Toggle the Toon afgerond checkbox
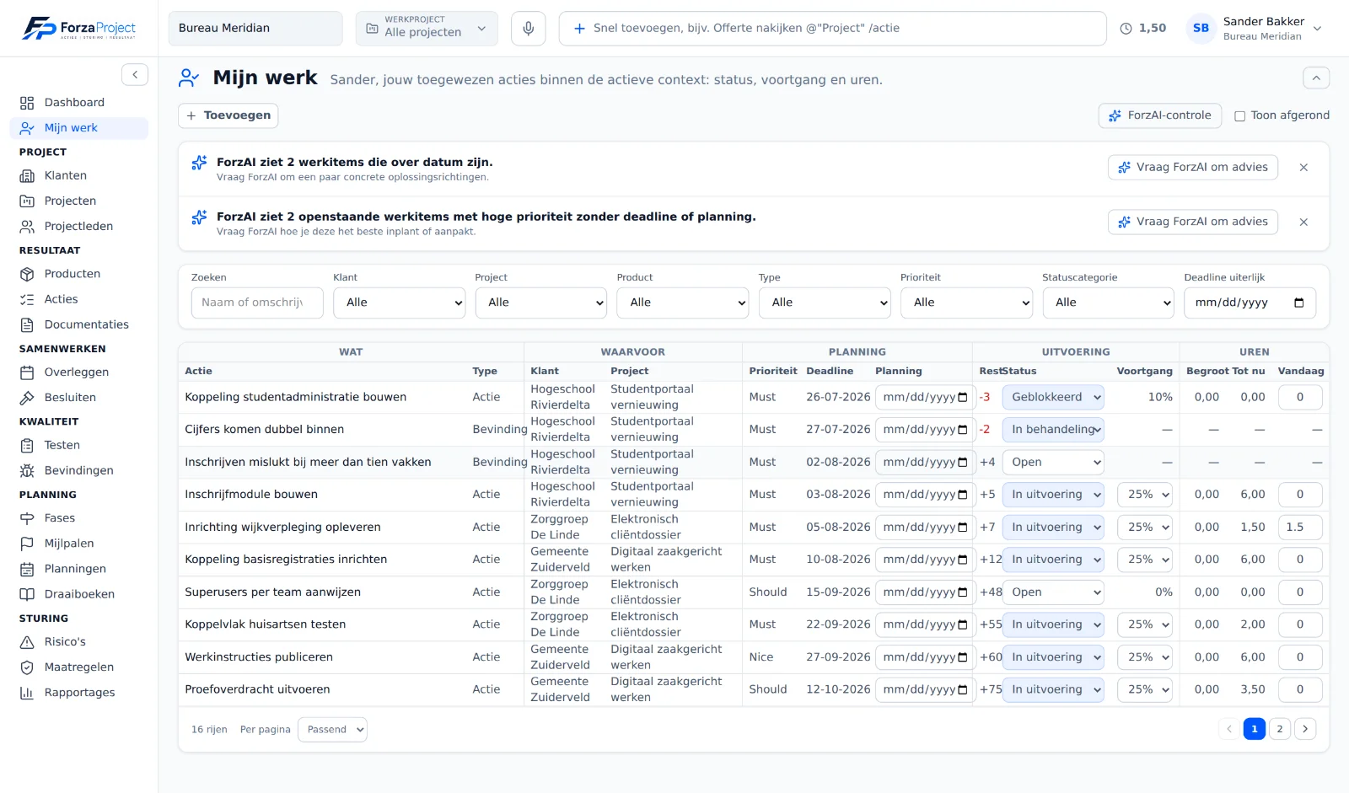 pyautogui.click(x=1239, y=116)
